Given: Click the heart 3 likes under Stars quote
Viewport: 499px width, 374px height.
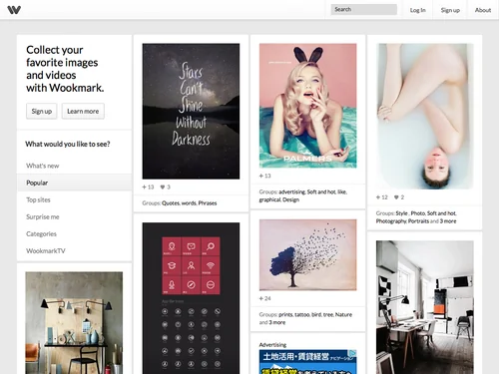Looking at the screenshot, I should (x=166, y=187).
